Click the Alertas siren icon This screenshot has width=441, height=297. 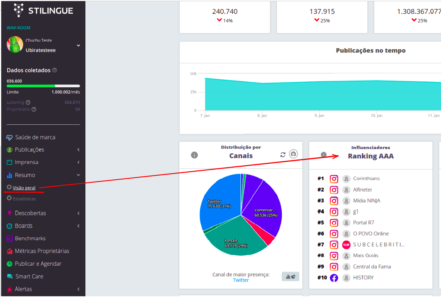pyautogui.click(x=9, y=289)
